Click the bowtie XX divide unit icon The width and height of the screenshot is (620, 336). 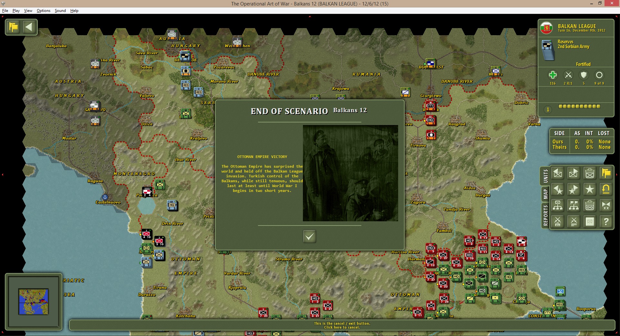pyautogui.click(x=606, y=205)
